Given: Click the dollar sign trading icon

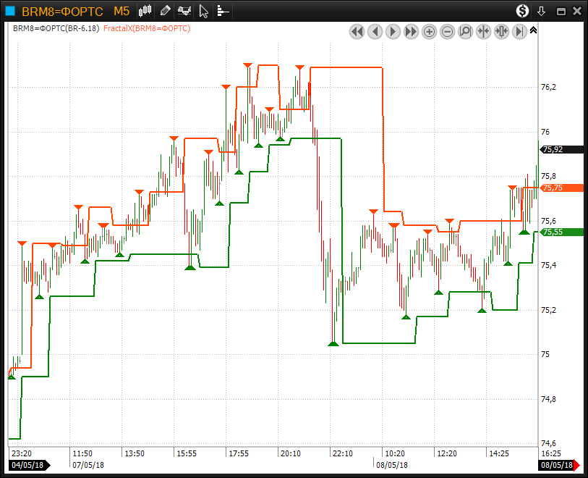Looking at the screenshot, I should pyautogui.click(x=522, y=11).
